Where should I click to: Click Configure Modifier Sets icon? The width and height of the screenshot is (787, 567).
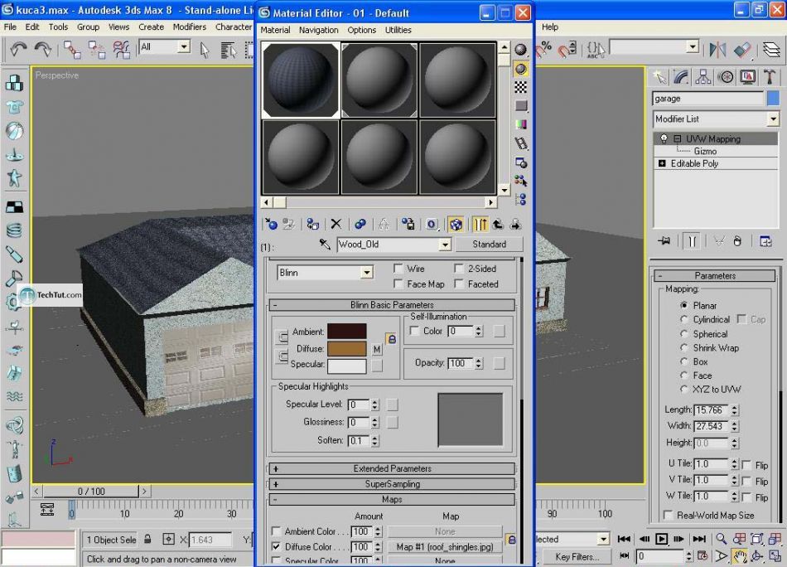click(765, 241)
